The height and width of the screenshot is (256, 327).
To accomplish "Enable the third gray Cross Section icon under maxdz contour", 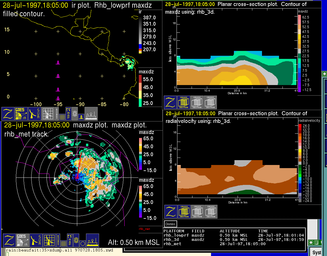I will pos(210,102).
